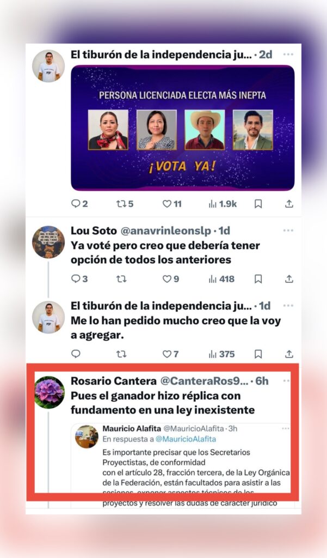Like the 'Me lo han pedido mucho' tweet
The width and height of the screenshot is (327, 558).
pyautogui.click(x=171, y=354)
